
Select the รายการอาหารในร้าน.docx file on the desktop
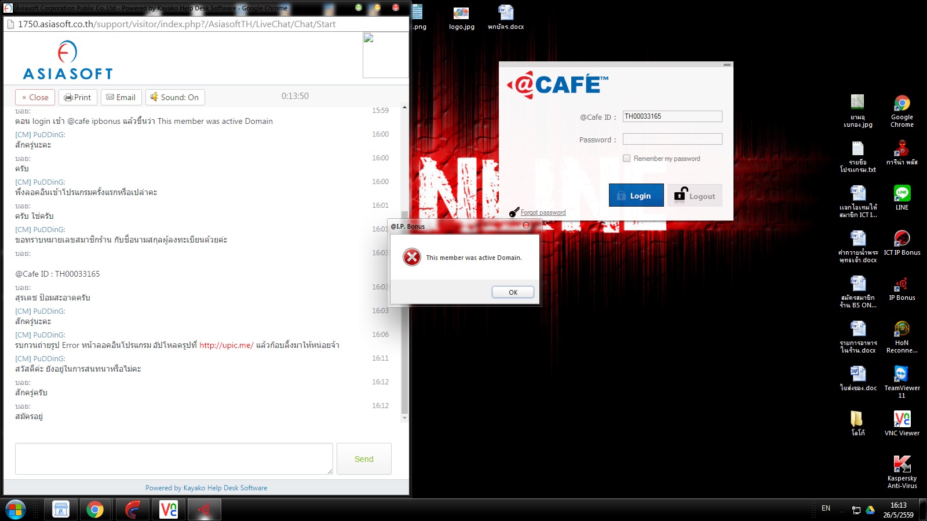[x=858, y=337]
